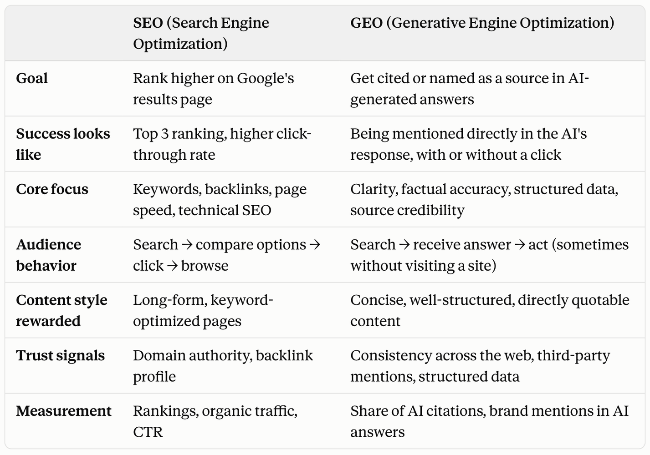Select the Search compare options click browse cell
The width and height of the screenshot is (650, 455).
tap(227, 255)
